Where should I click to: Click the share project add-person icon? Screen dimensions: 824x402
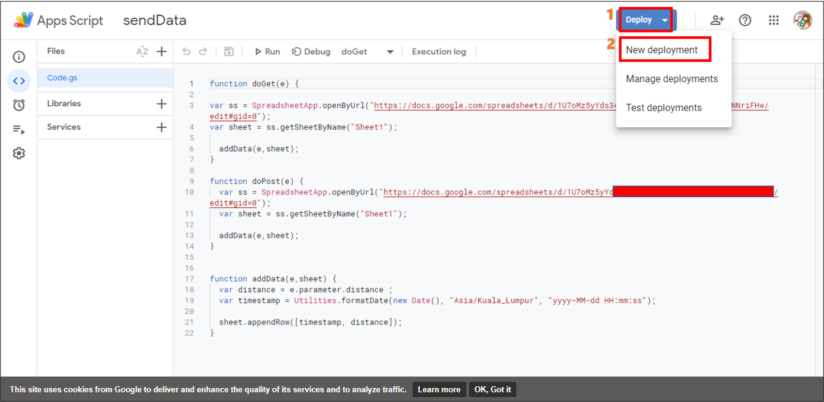pos(717,20)
